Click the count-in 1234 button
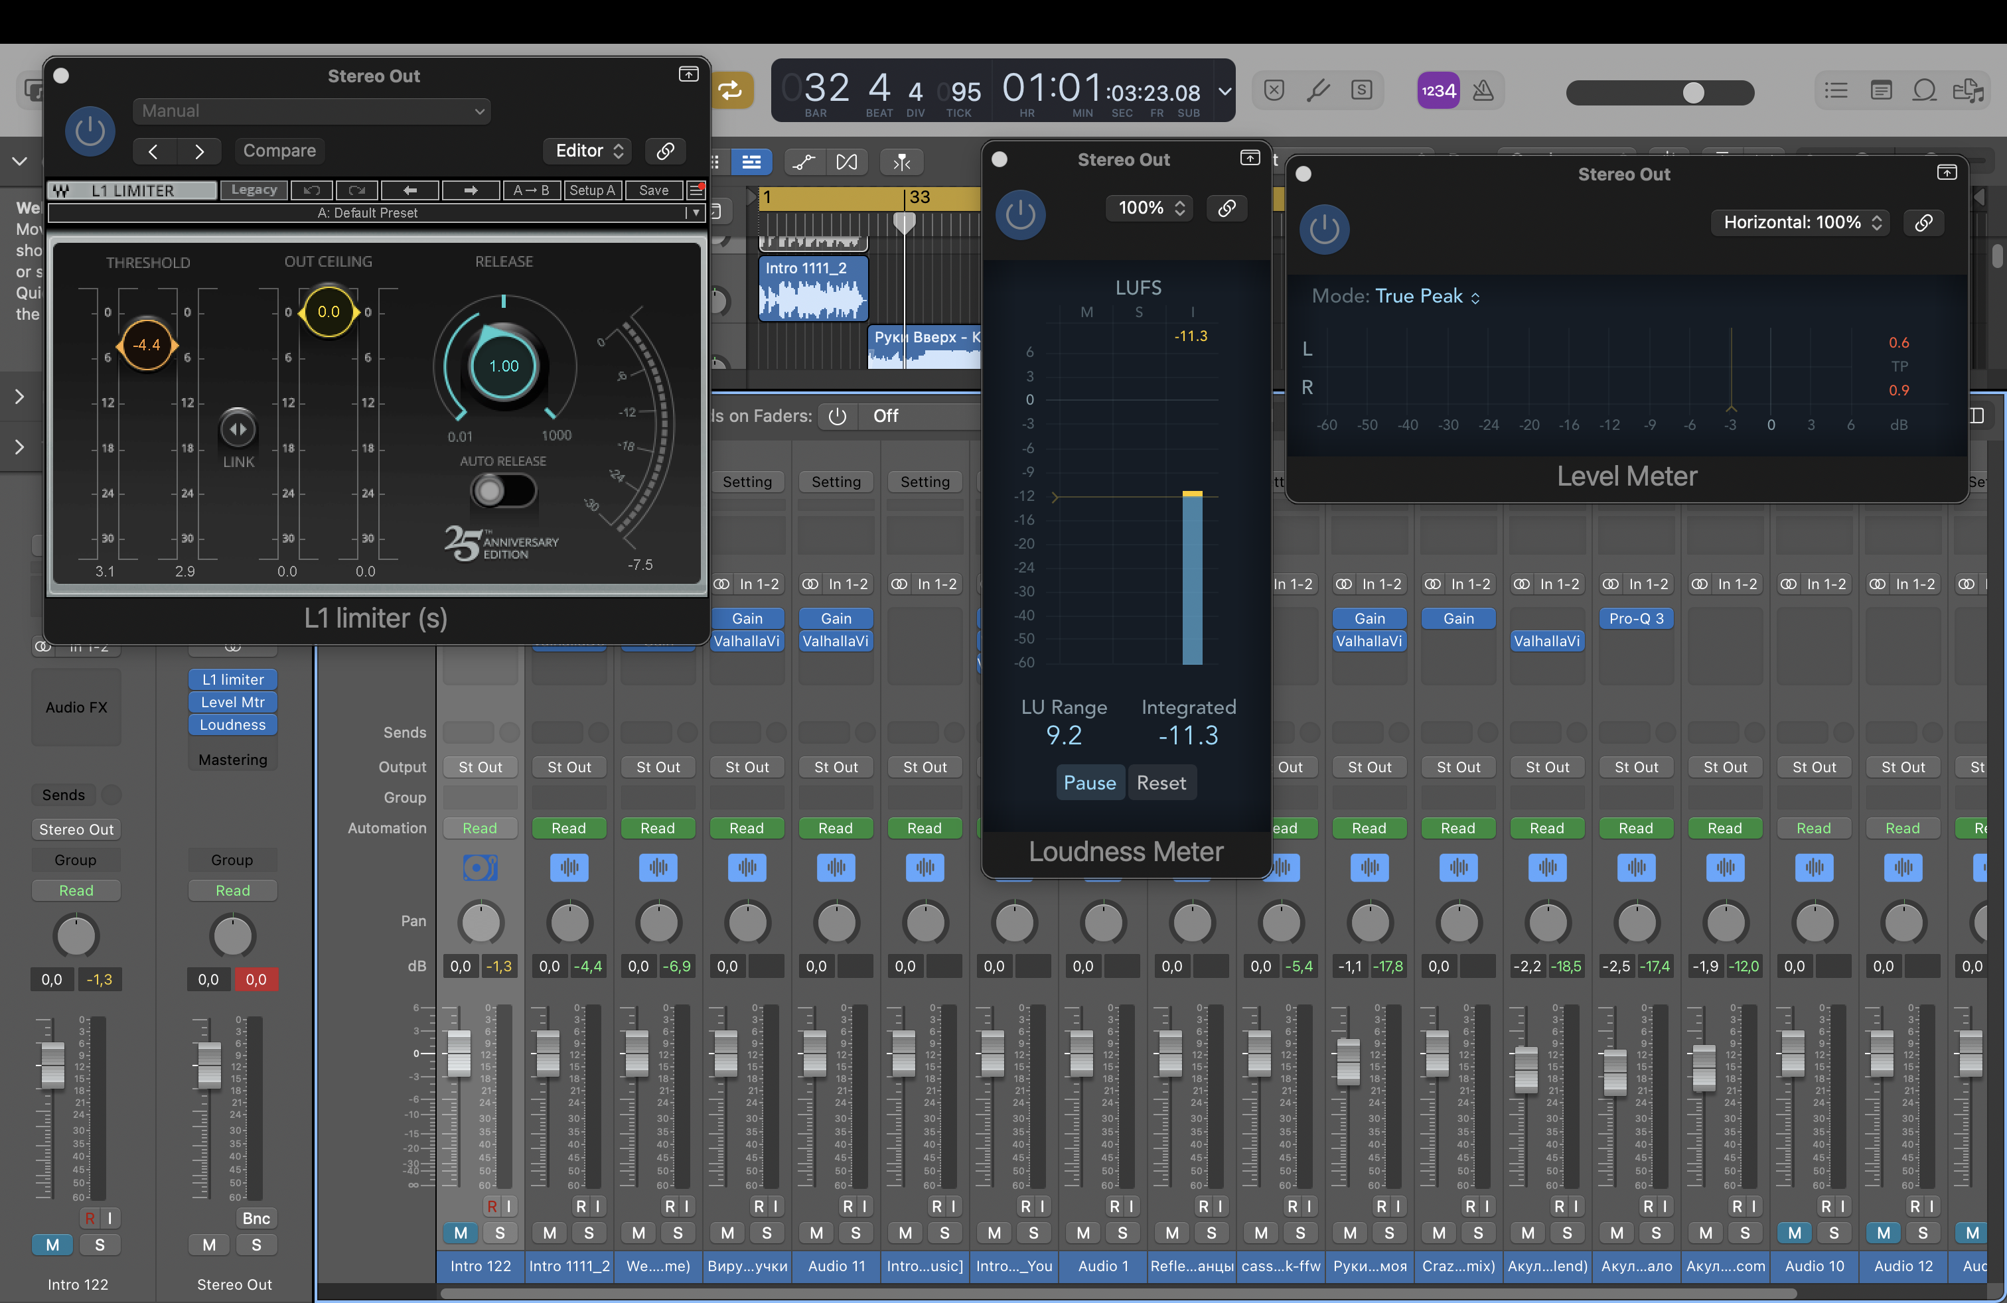 tap(1438, 90)
